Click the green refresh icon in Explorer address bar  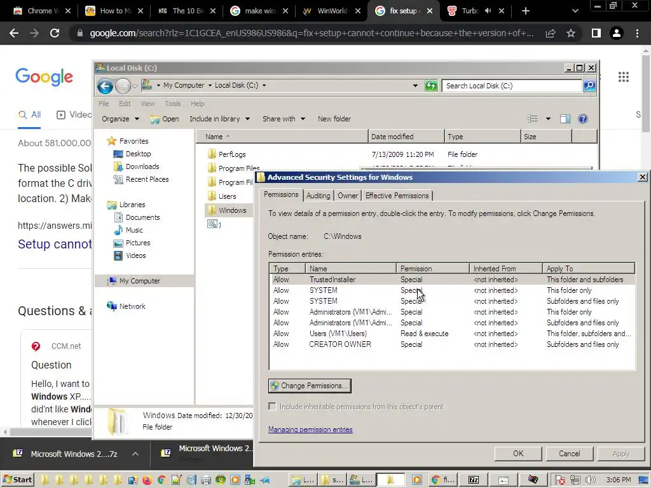pyautogui.click(x=431, y=86)
